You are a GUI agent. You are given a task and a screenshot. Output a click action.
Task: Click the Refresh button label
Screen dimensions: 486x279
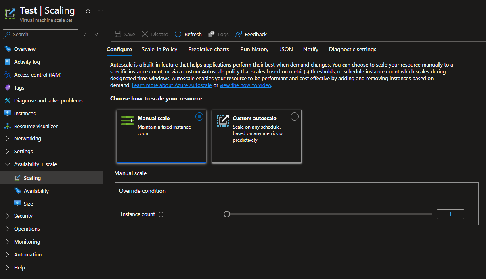pyautogui.click(x=193, y=34)
